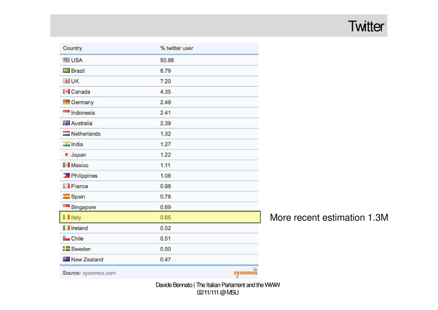
Task: Select the value 0.98 for France
Action: click(166, 186)
